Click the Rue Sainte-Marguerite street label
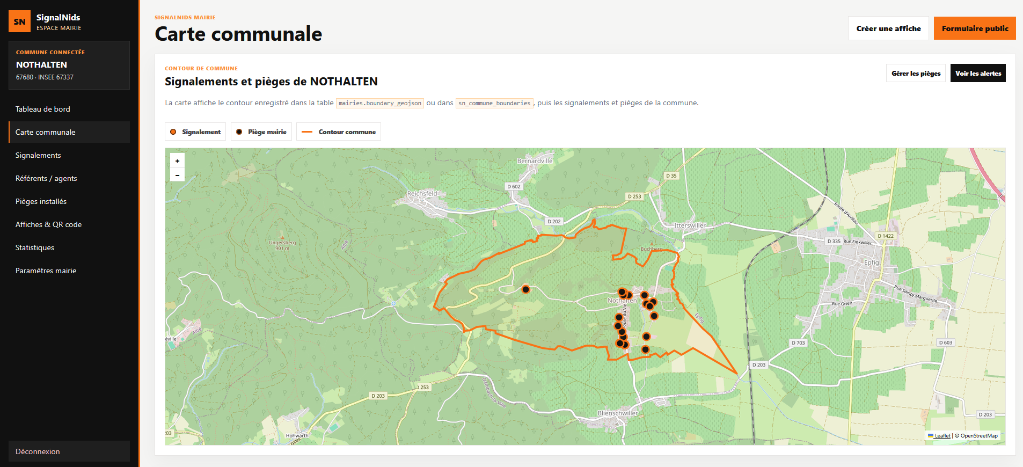 pos(915,294)
